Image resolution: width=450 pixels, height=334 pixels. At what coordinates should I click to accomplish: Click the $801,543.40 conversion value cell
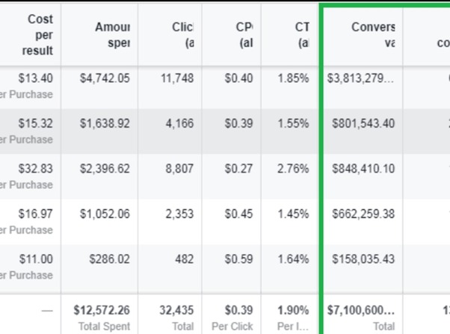363,123
